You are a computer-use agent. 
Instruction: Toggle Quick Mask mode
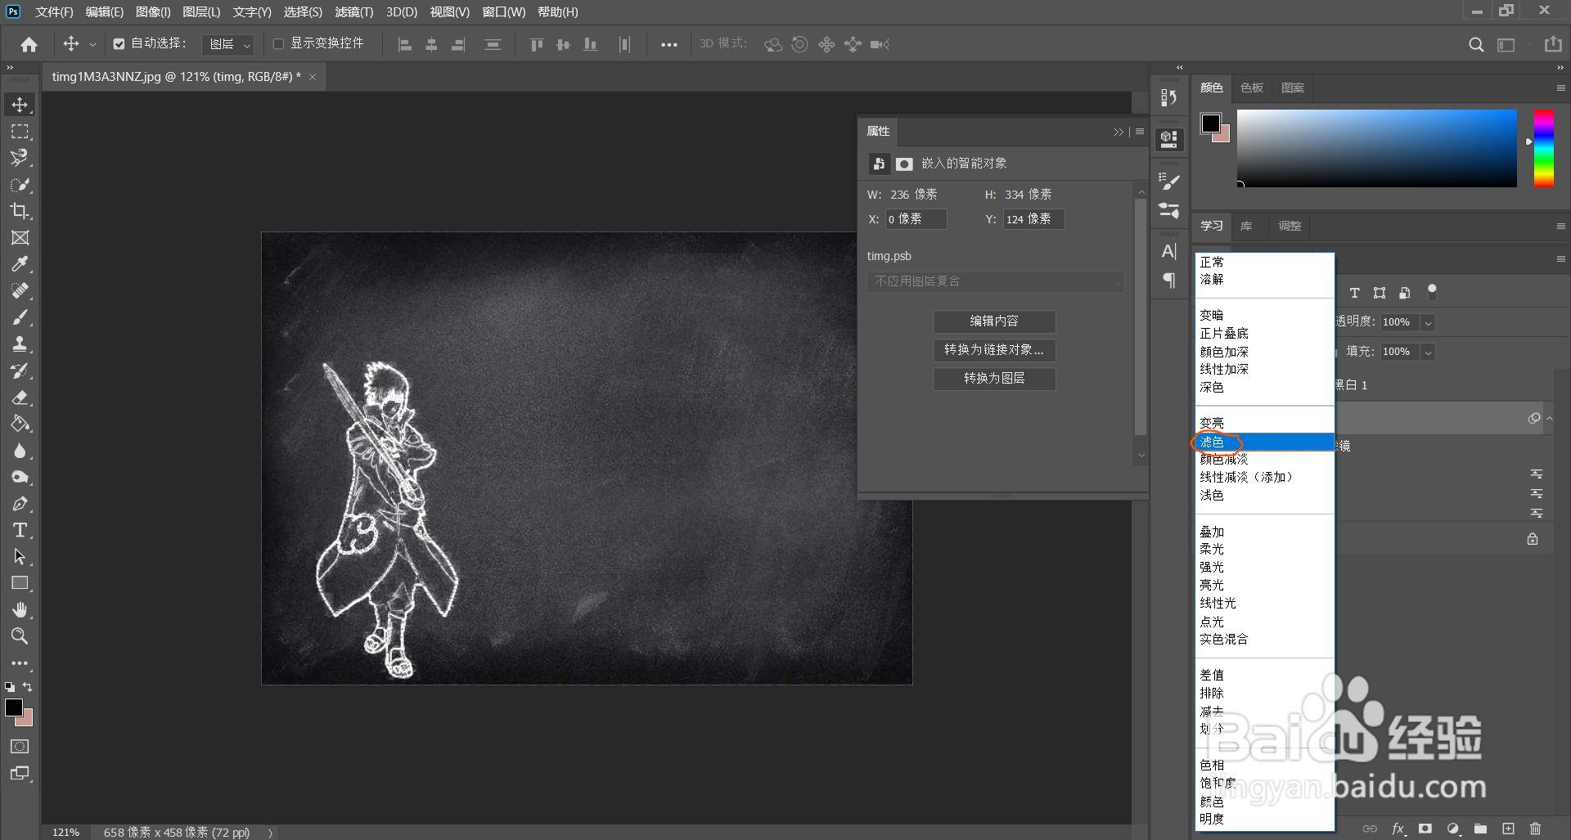point(20,746)
